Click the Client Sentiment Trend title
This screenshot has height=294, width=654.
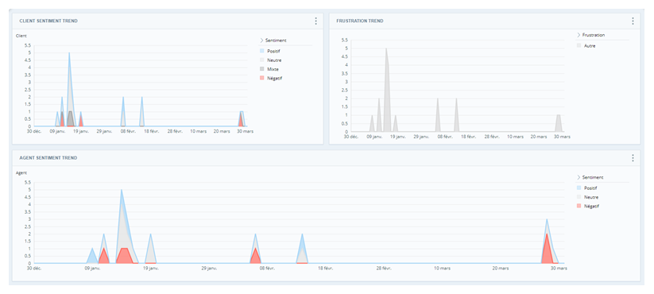(x=48, y=21)
